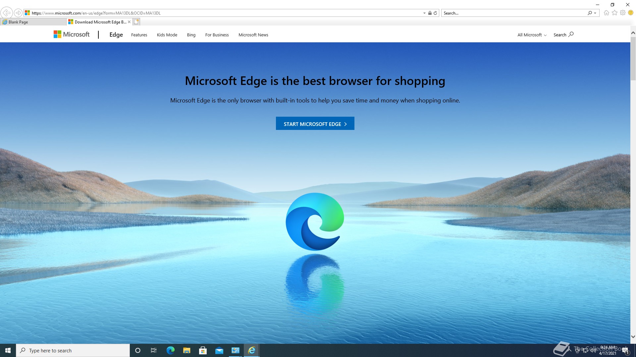
Task: Click the scrollbar down arrow
Action: (633, 337)
